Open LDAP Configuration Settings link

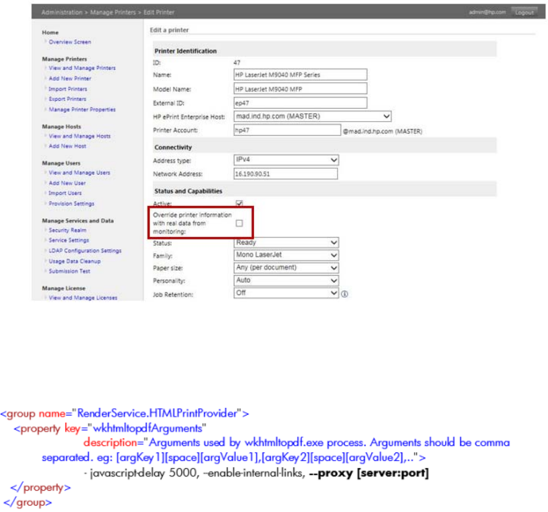coord(85,250)
